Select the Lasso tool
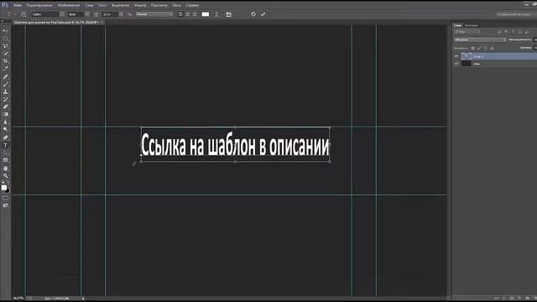 click(5, 46)
